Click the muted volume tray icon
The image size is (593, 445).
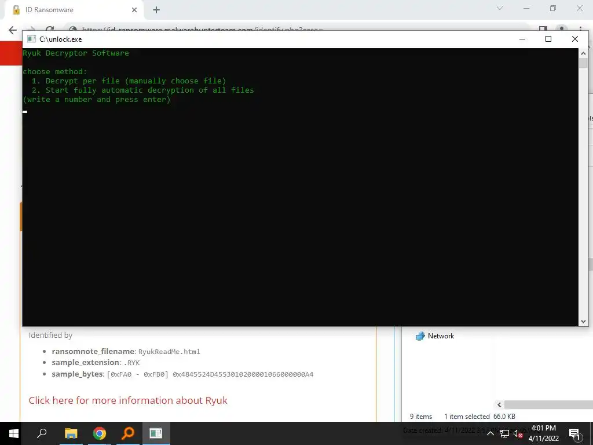click(518, 433)
